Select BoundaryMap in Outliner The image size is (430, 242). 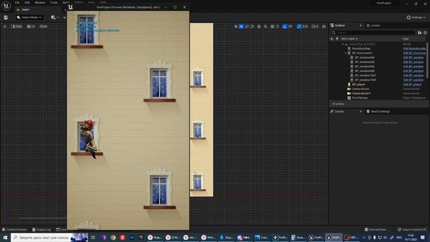[361, 48]
